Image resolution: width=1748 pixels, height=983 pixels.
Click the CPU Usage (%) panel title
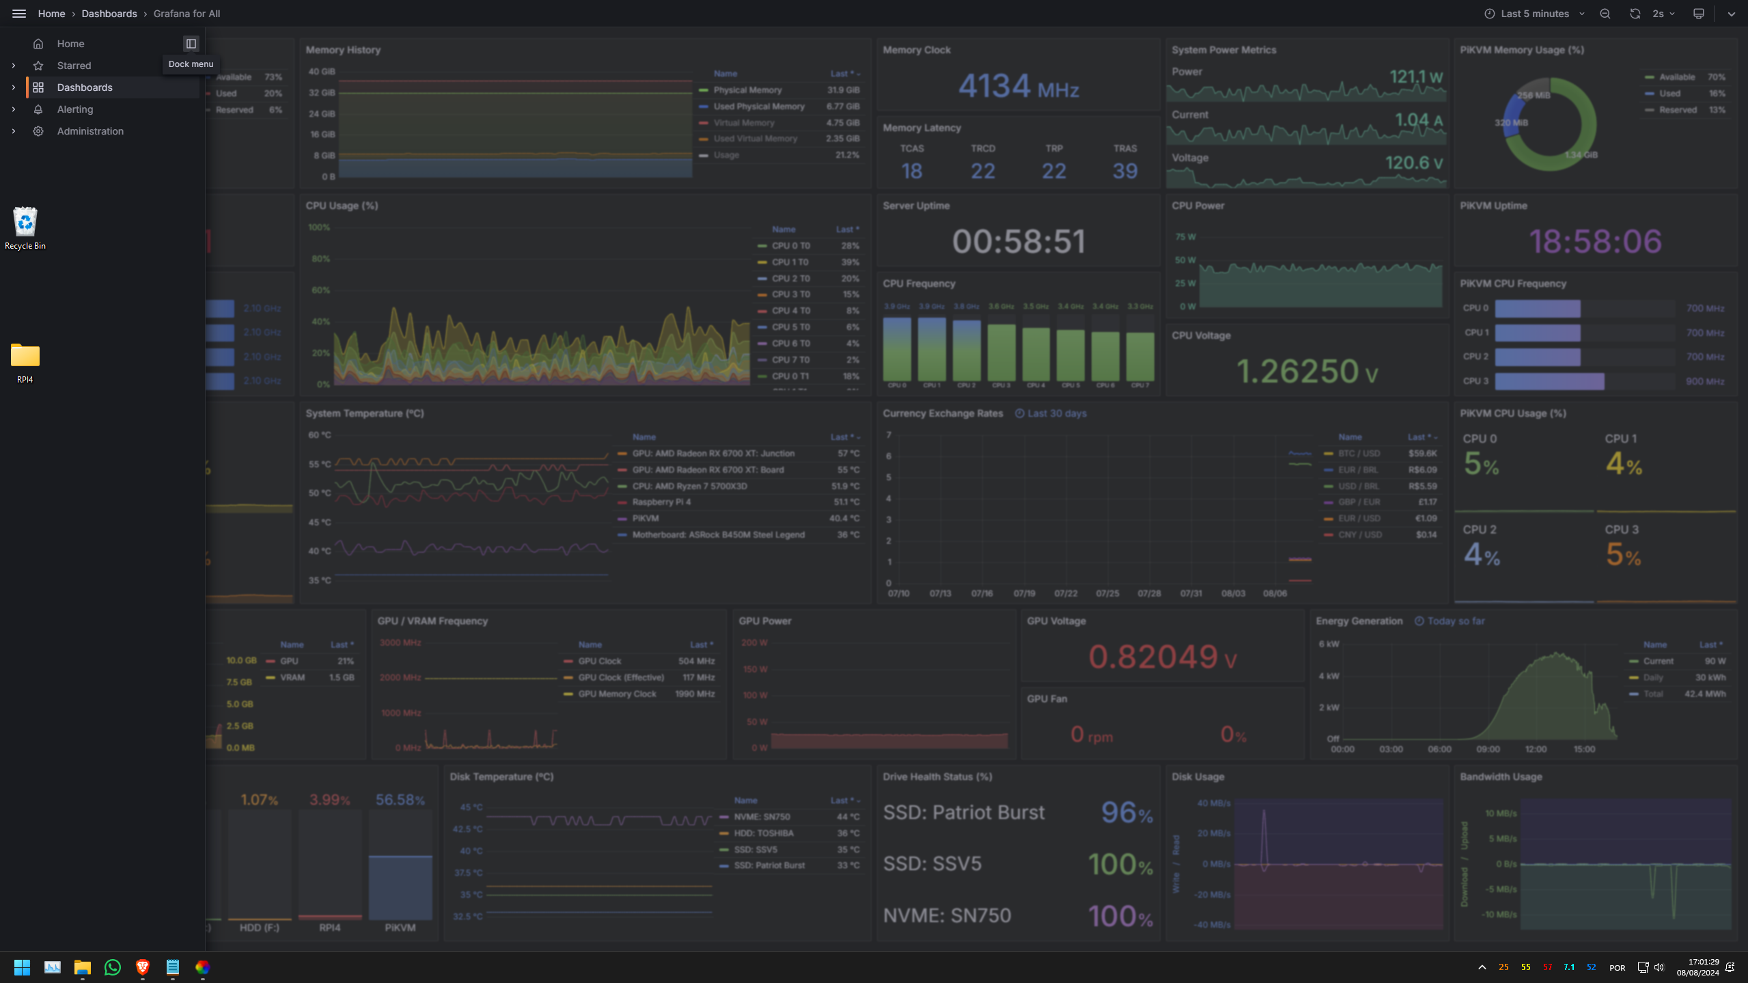pyautogui.click(x=342, y=206)
